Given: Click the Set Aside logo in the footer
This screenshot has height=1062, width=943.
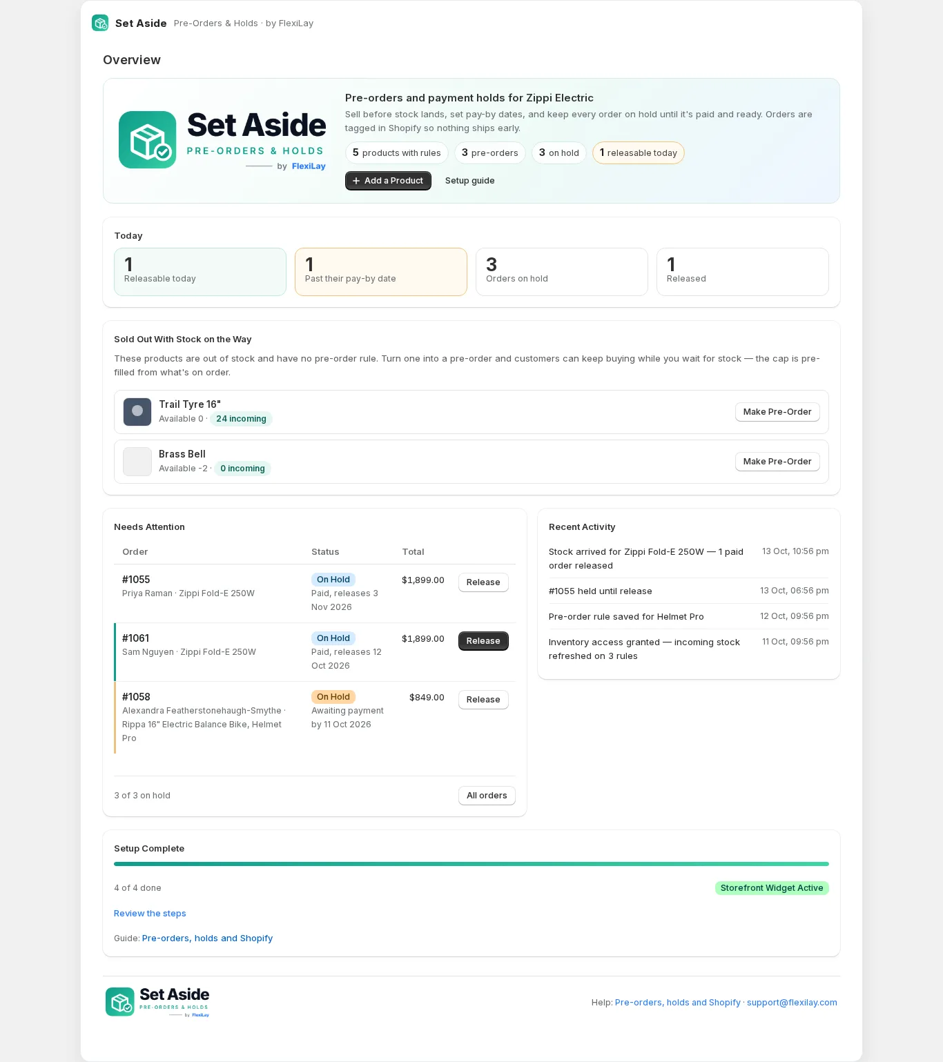Looking at the screenshot, I should click(x=157, y=1002).
